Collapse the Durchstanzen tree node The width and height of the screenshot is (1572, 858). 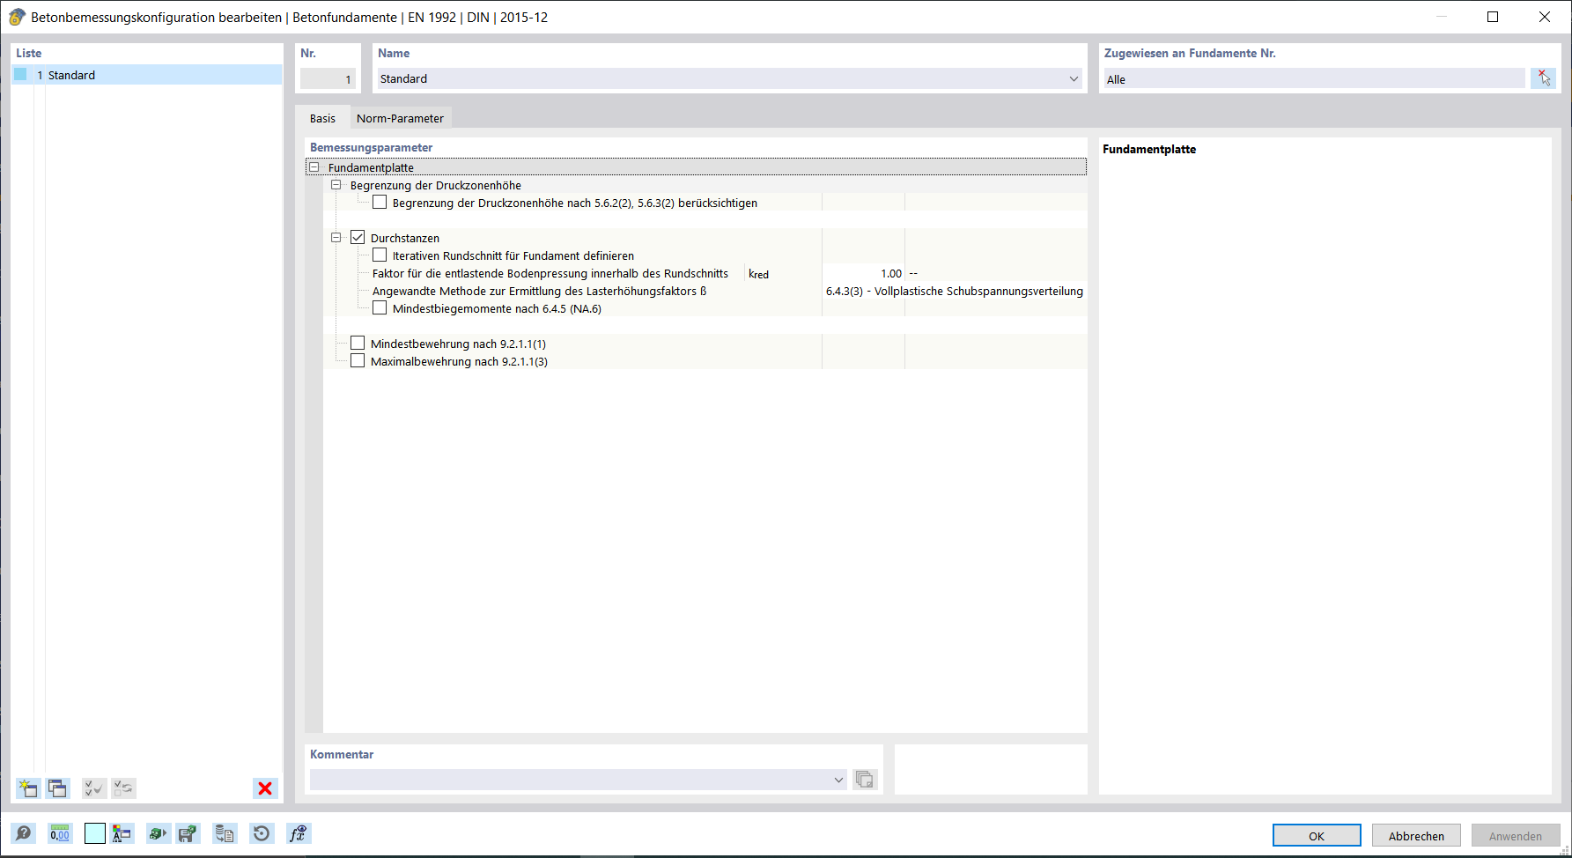tap(336, 238)
